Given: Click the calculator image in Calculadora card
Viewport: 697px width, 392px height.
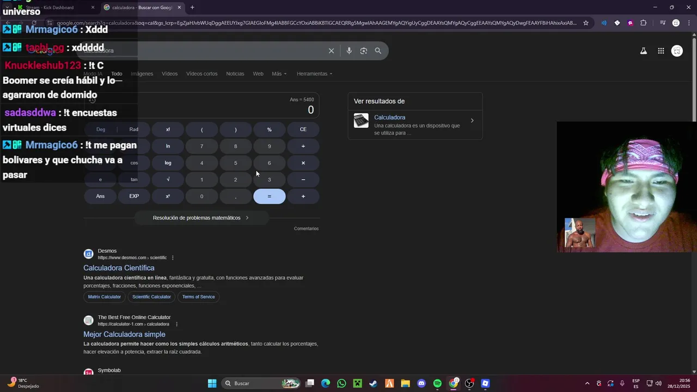Looking at the screenshot, I should [x=361, y=121].
